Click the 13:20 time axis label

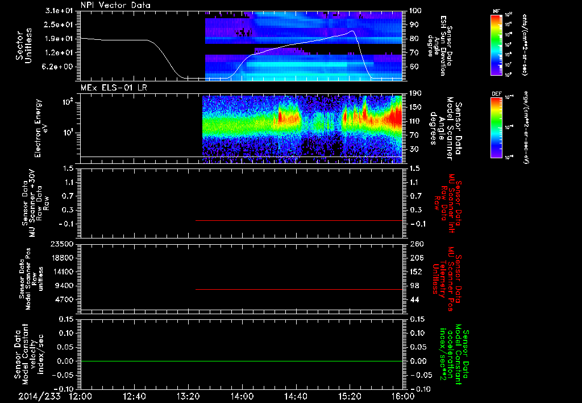coord(188,396)
